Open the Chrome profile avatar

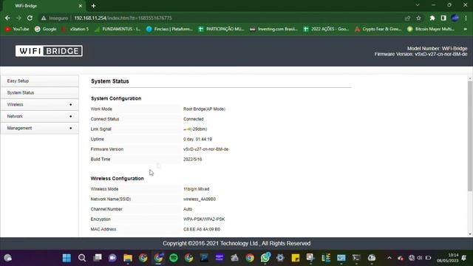(455, 18)
